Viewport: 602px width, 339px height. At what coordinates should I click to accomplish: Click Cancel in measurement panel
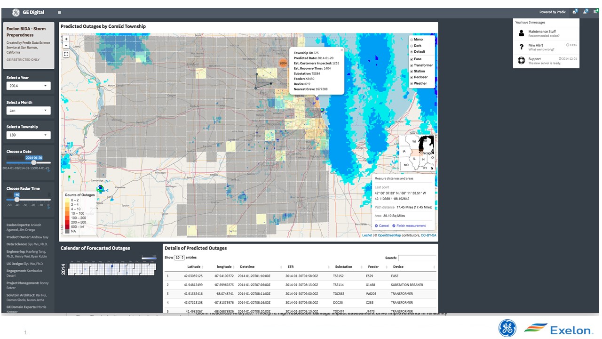click(x=382, y=226)
